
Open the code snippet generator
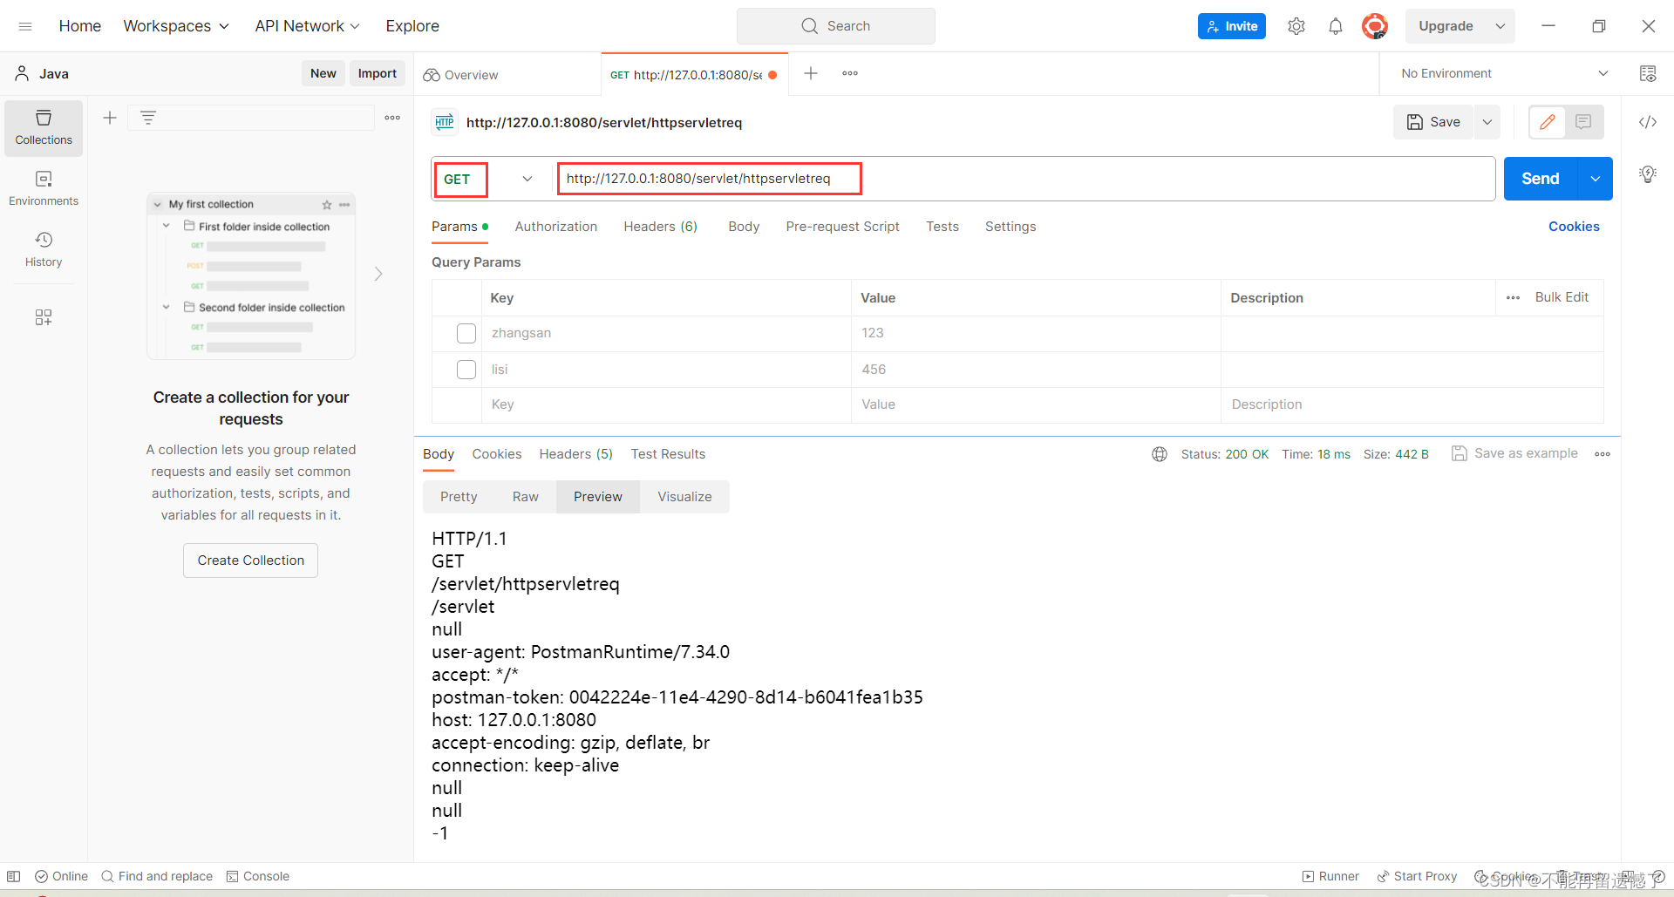pyautogui.click(x=1648, y=122)
